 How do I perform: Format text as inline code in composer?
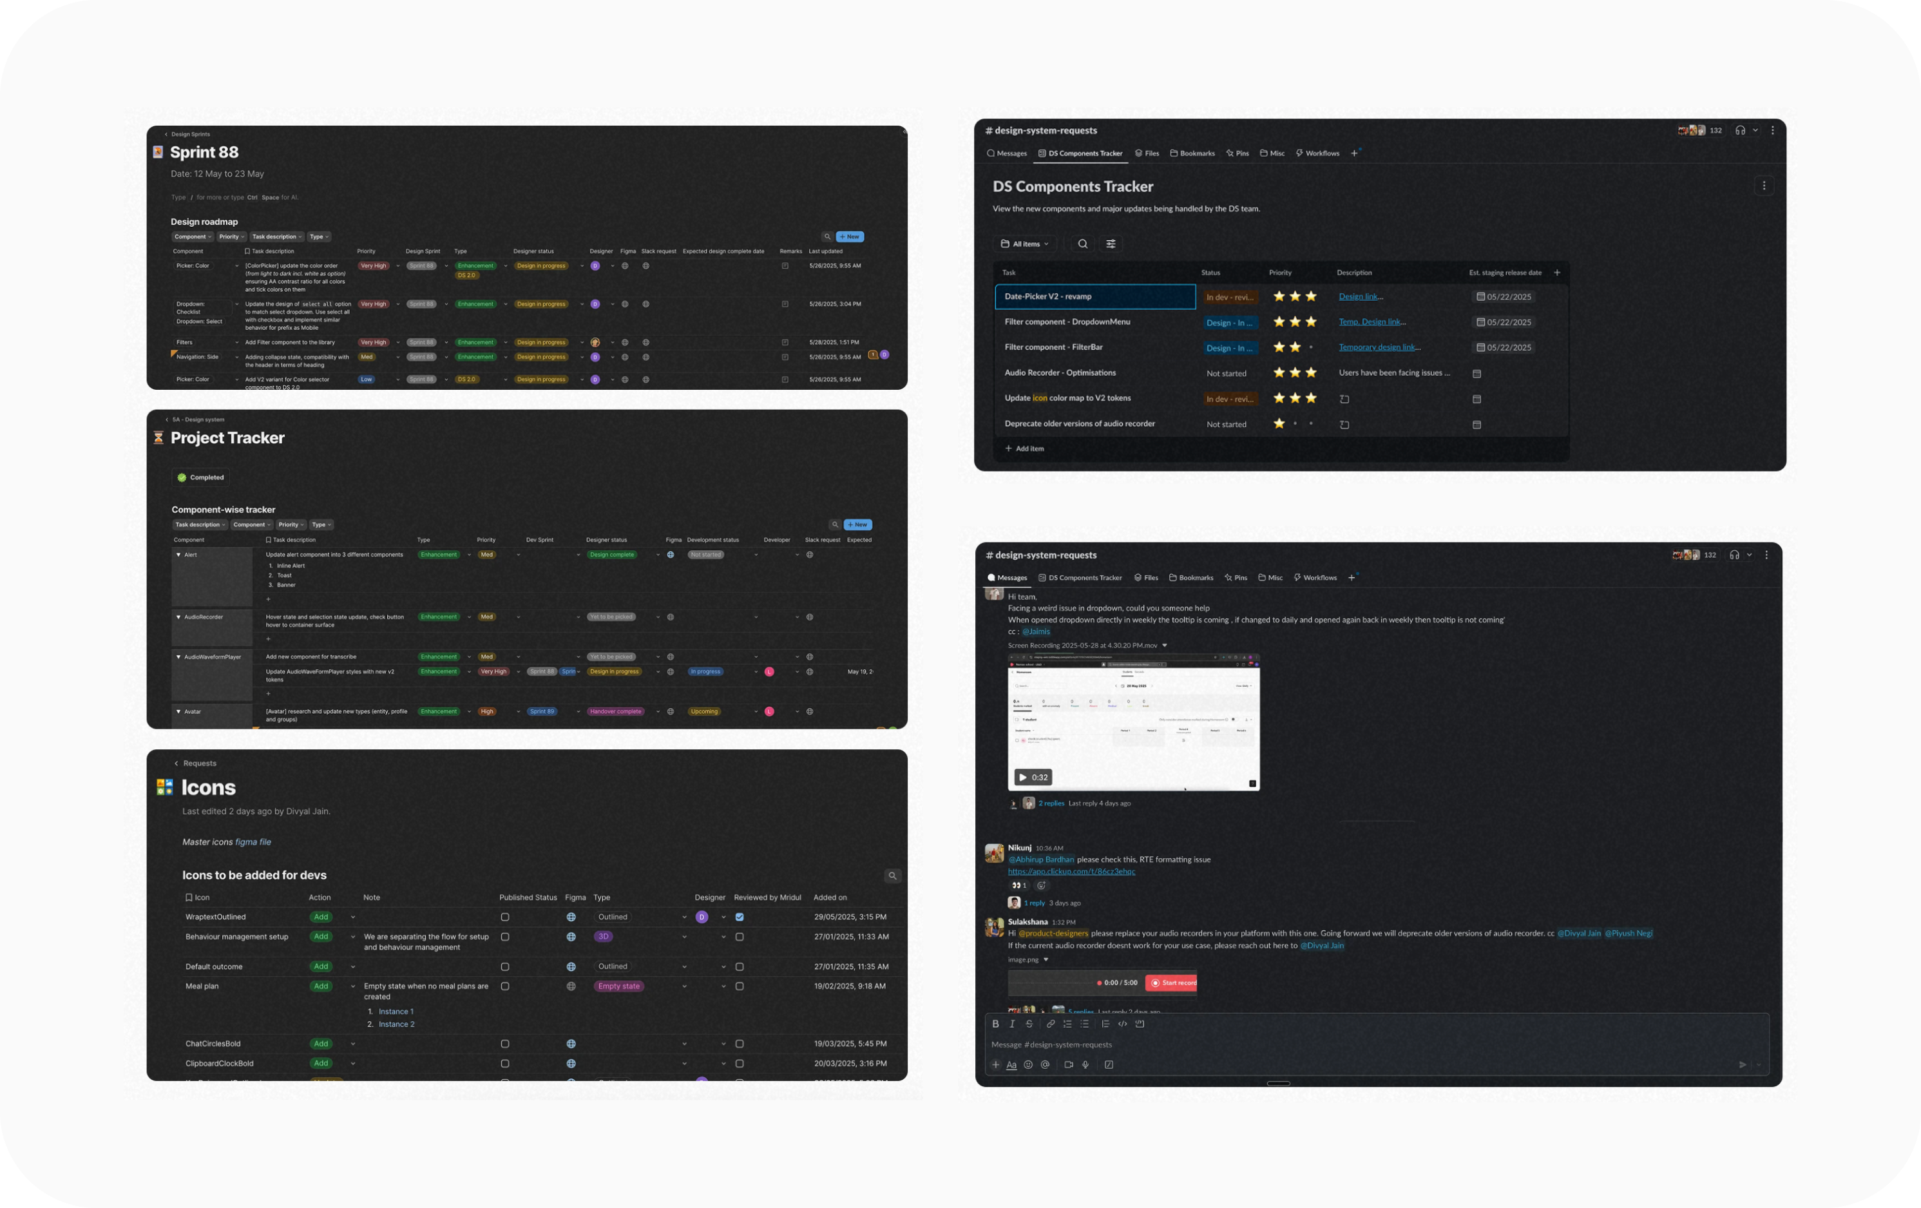(x=1122, y=1024)
